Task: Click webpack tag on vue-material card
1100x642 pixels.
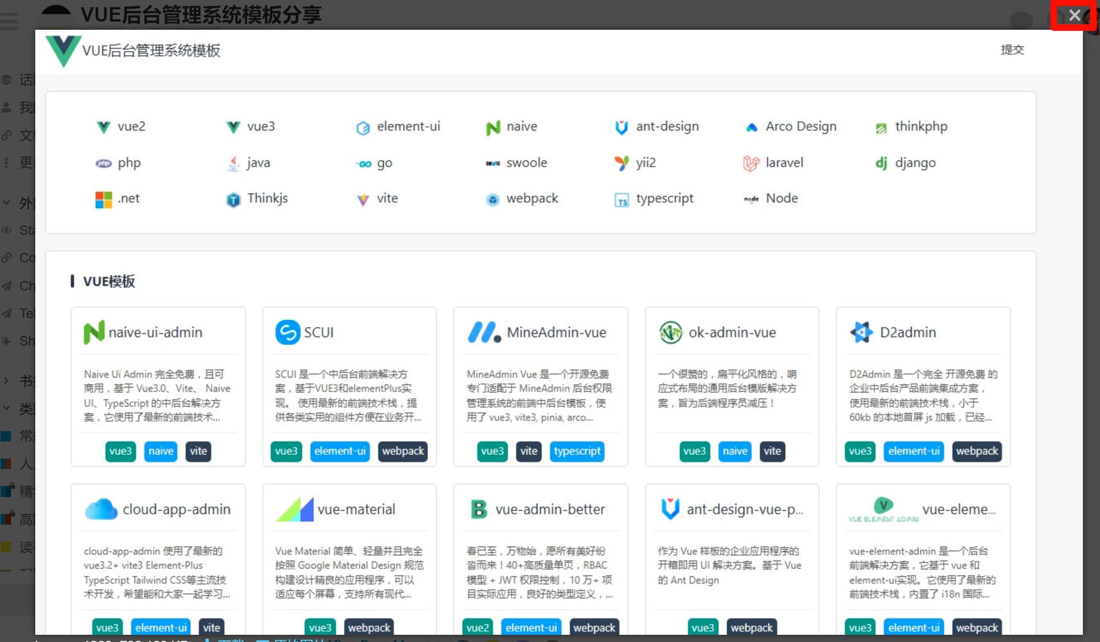Action: point(369,628)
